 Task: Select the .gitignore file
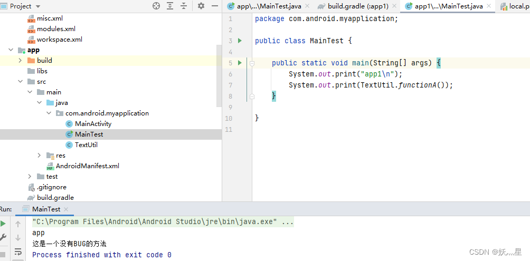point(52,187)
